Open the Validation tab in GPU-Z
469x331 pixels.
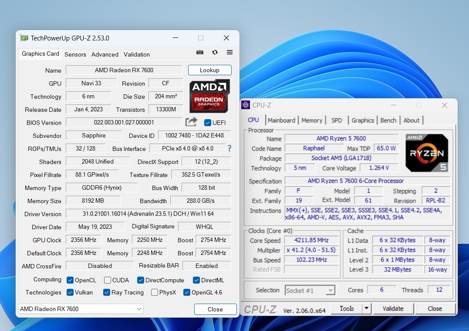(137, 54)
